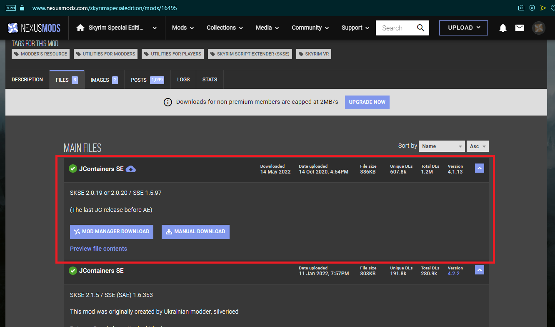This screenshot has width=555, height=327.
Task: Click the "14 Oct 2020, 4:54PM" upload date
Action: [323, 172]
